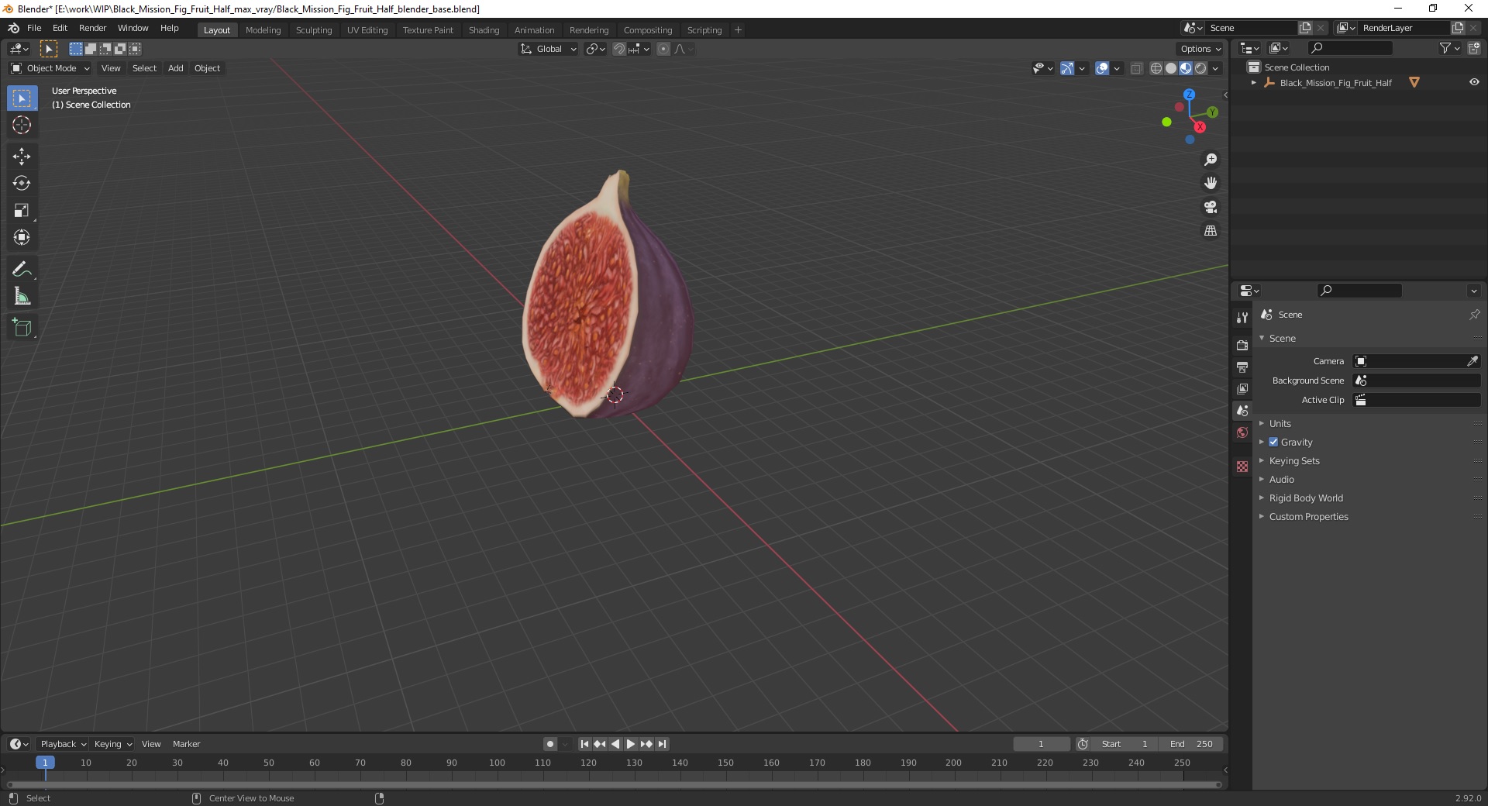Image resolution: width=1488 pixels, height=806 pixels.
Task: Open the Render menu
Action: [92, 28]
